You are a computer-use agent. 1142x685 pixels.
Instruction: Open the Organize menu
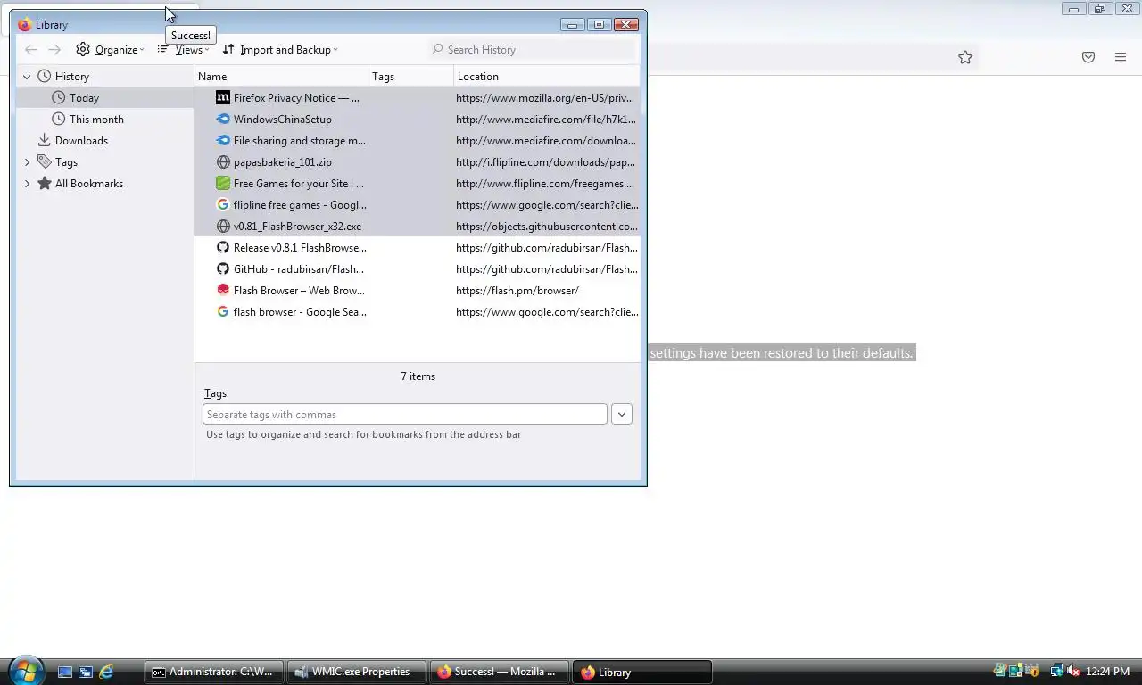point(110,50)
